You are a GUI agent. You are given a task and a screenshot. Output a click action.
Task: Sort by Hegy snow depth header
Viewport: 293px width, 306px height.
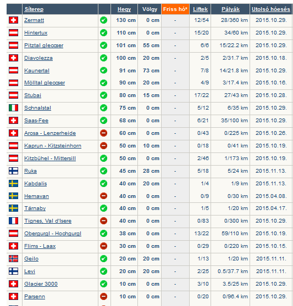(124, 9)
